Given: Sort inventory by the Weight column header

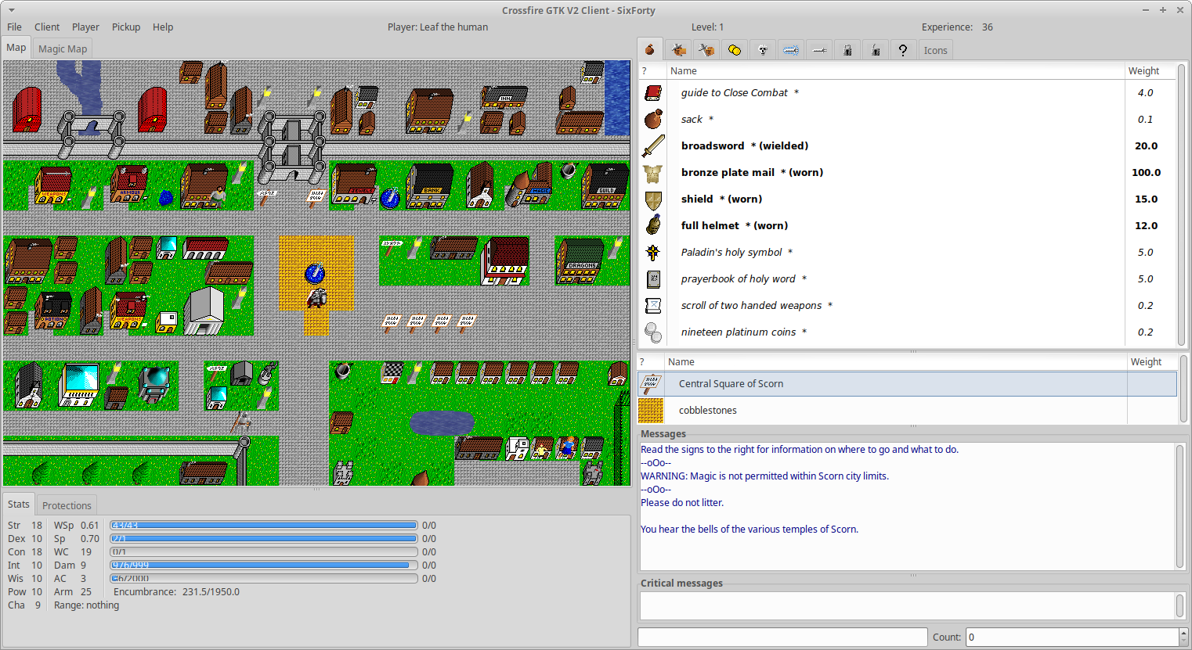Looking at the screenshot, I should (x=1150, y=70).
